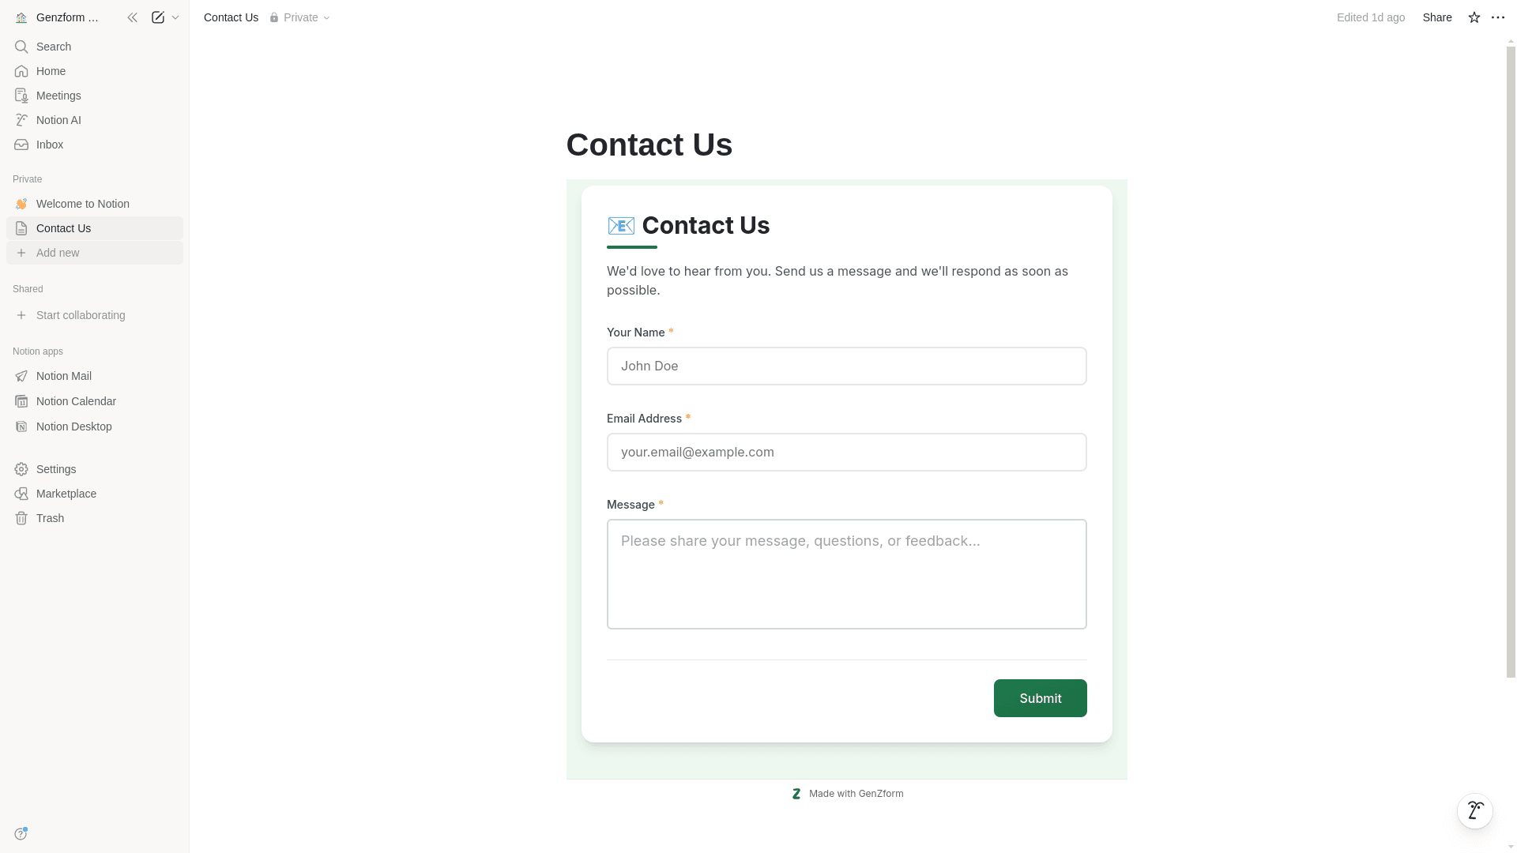This screenshot has height=853, width=1517.
Task: Expand the new page dropdown chevron
Action: (175, 17)
